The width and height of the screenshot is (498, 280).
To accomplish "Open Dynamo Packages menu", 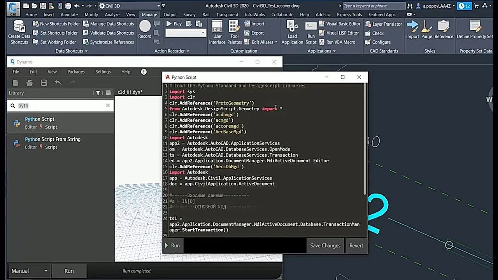I will [x=76, y=72].
